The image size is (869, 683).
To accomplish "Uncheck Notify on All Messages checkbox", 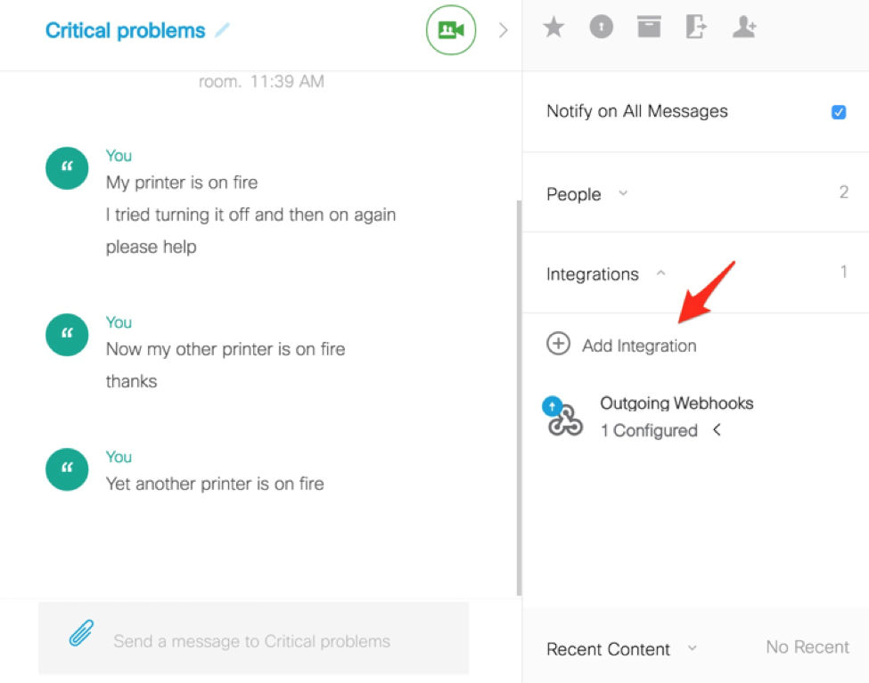I will pyautogui.click(x=838, y=112).
